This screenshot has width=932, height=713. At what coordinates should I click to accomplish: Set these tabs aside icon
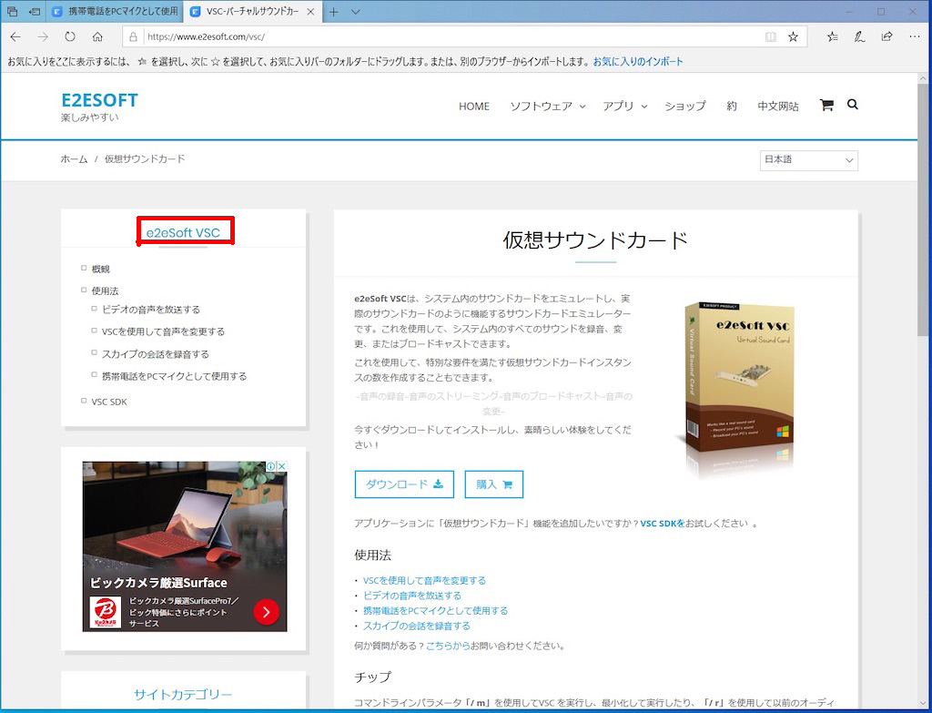[34, 12]
